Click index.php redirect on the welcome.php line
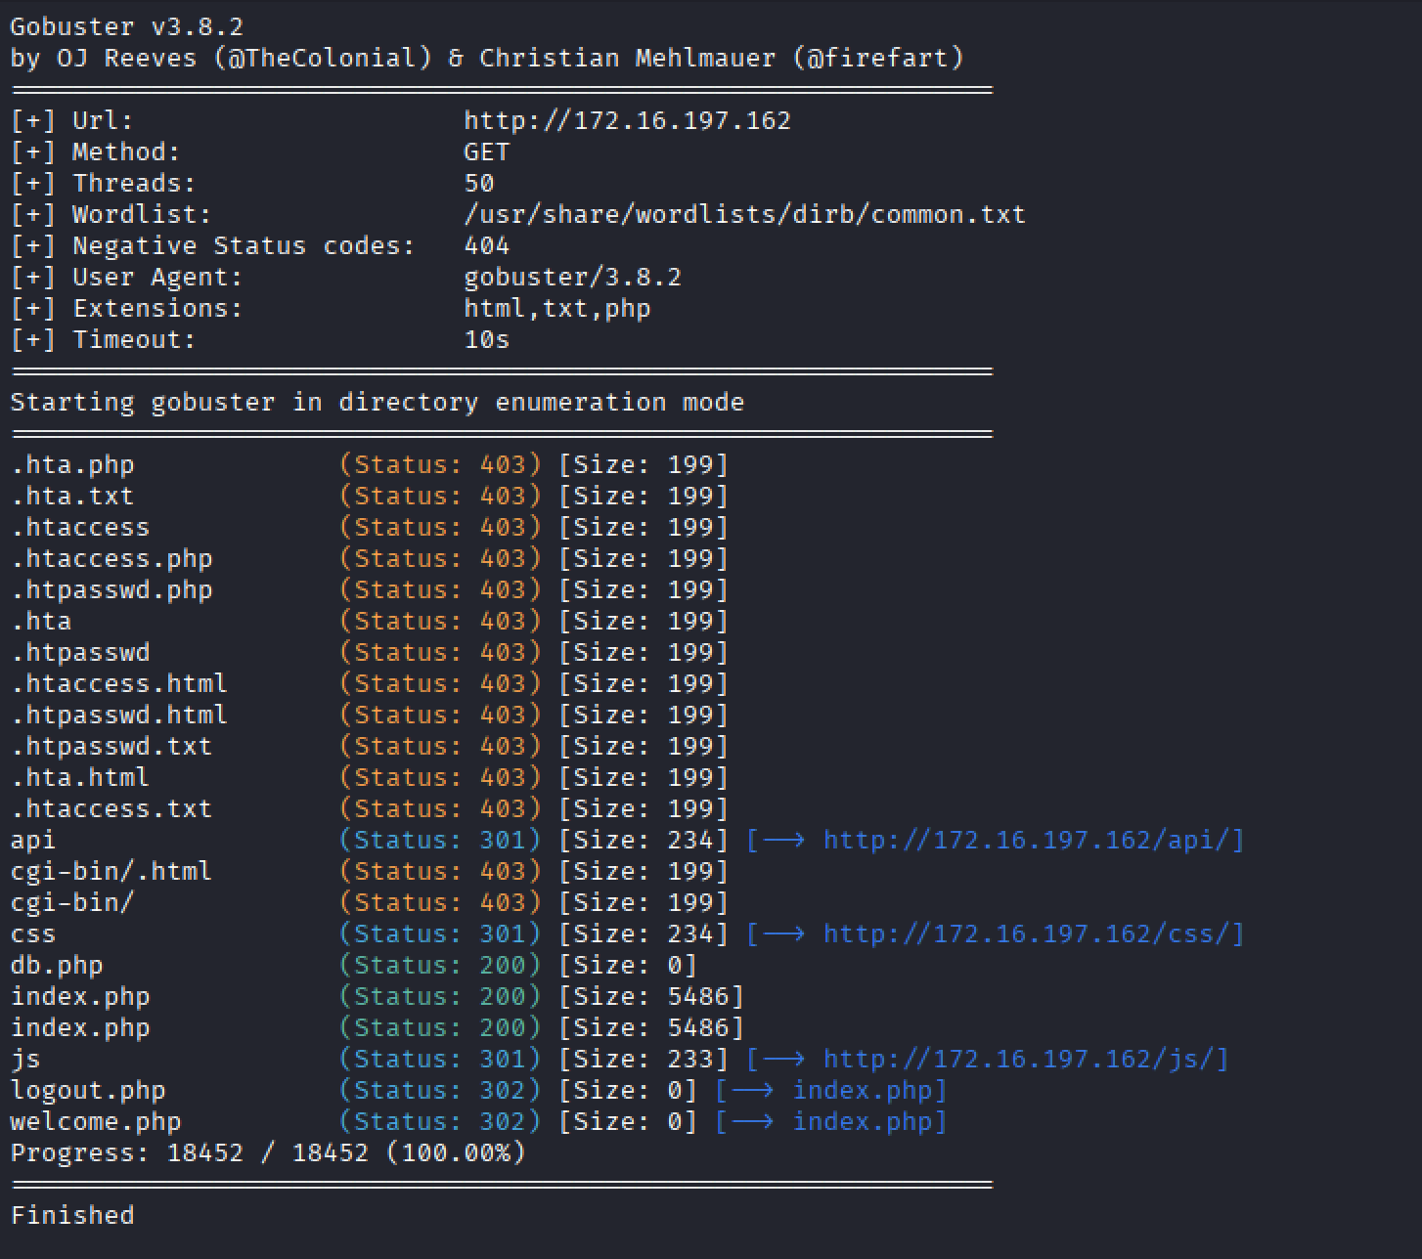The width and height of the screenshot is (1422, 1259). click(868, 1122)
